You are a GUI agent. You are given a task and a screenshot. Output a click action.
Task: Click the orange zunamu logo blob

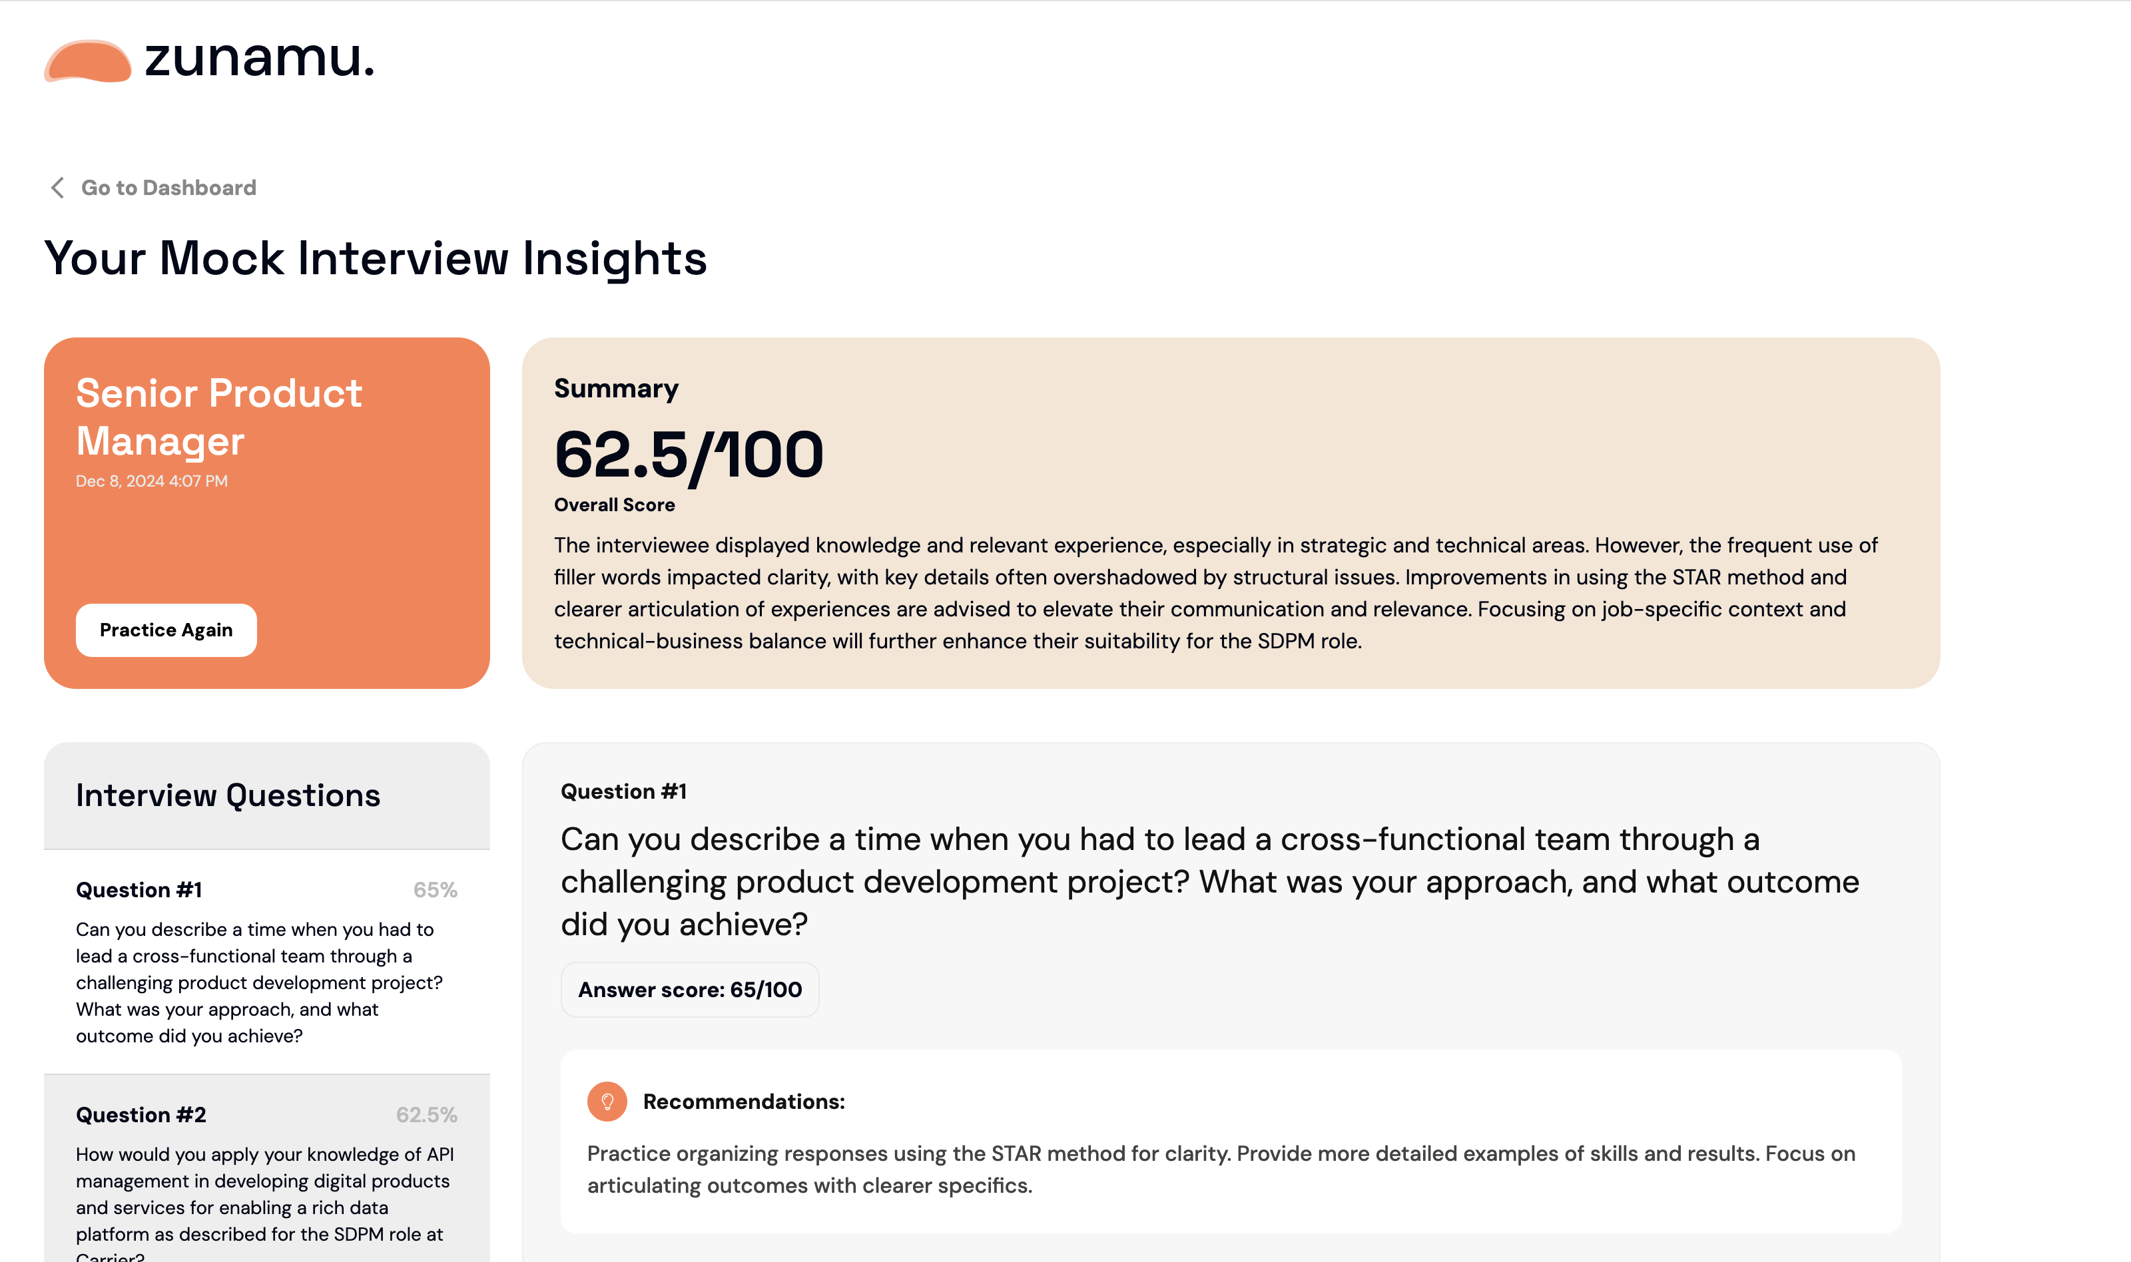88,61
